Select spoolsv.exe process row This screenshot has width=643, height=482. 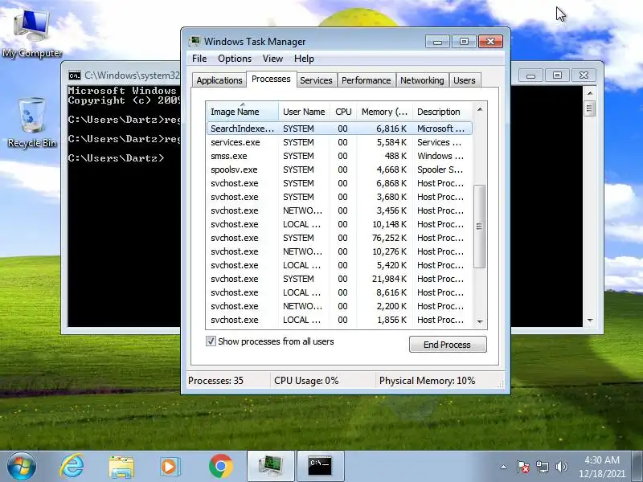click(x=339, y=170)
